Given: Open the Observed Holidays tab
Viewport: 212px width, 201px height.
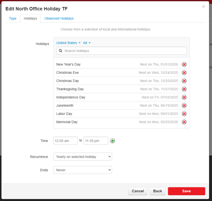Looking at the screenshot, I should [x=59, y=18].
